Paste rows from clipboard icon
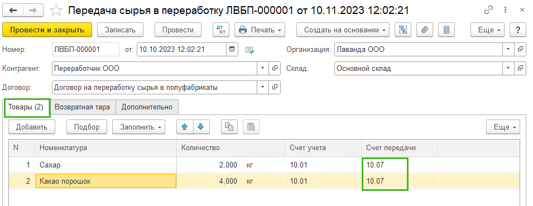 [251, 127]
